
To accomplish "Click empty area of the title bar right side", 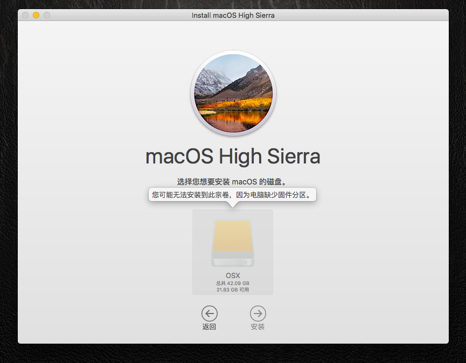I will [x=377, y=15].
